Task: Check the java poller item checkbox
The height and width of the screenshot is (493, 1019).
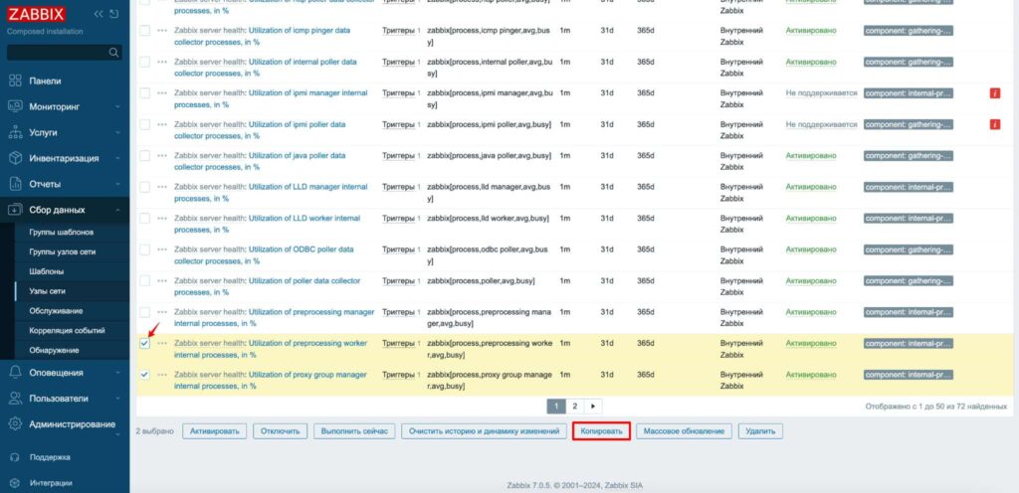Action: (144, 156)
